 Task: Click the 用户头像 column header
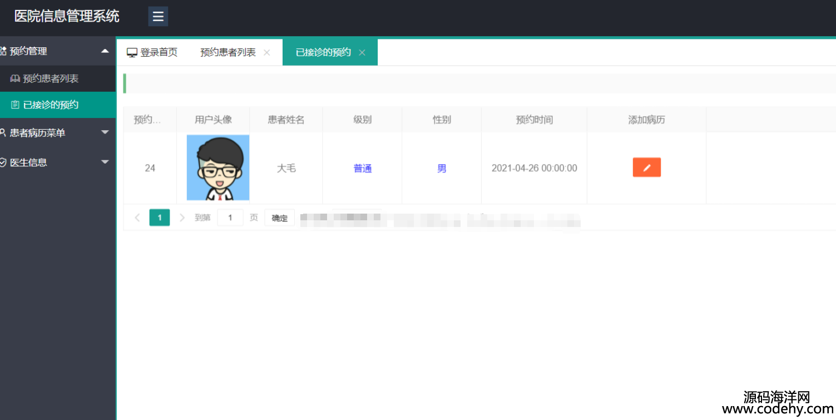213,120
